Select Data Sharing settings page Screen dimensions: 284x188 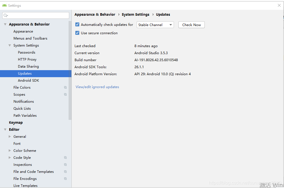[29, 67]
